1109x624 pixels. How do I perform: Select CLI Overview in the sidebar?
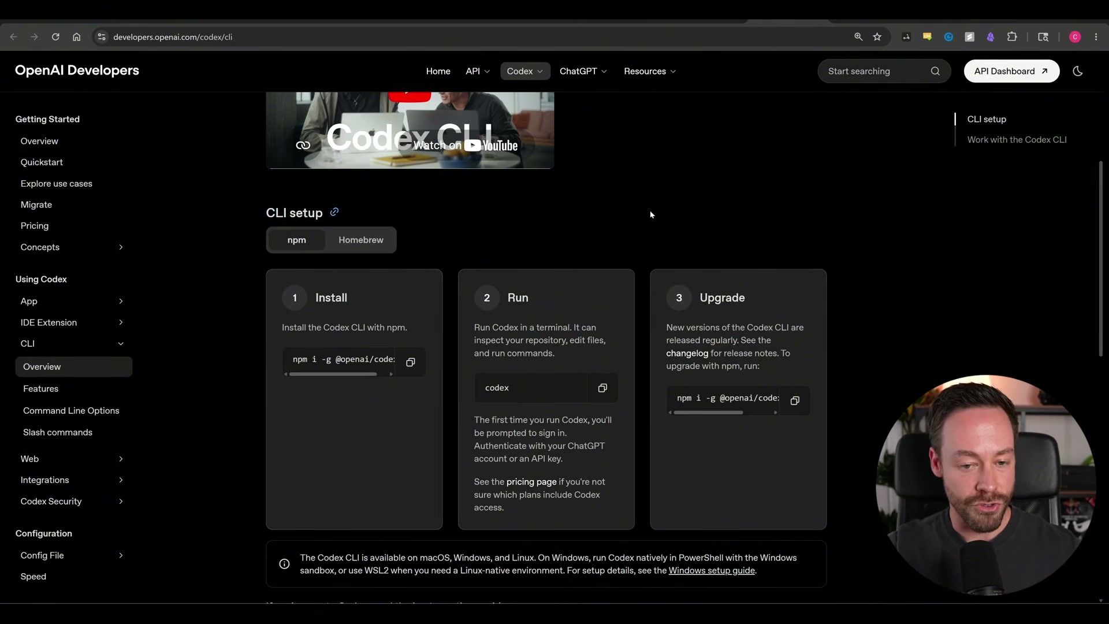(74, 367)
